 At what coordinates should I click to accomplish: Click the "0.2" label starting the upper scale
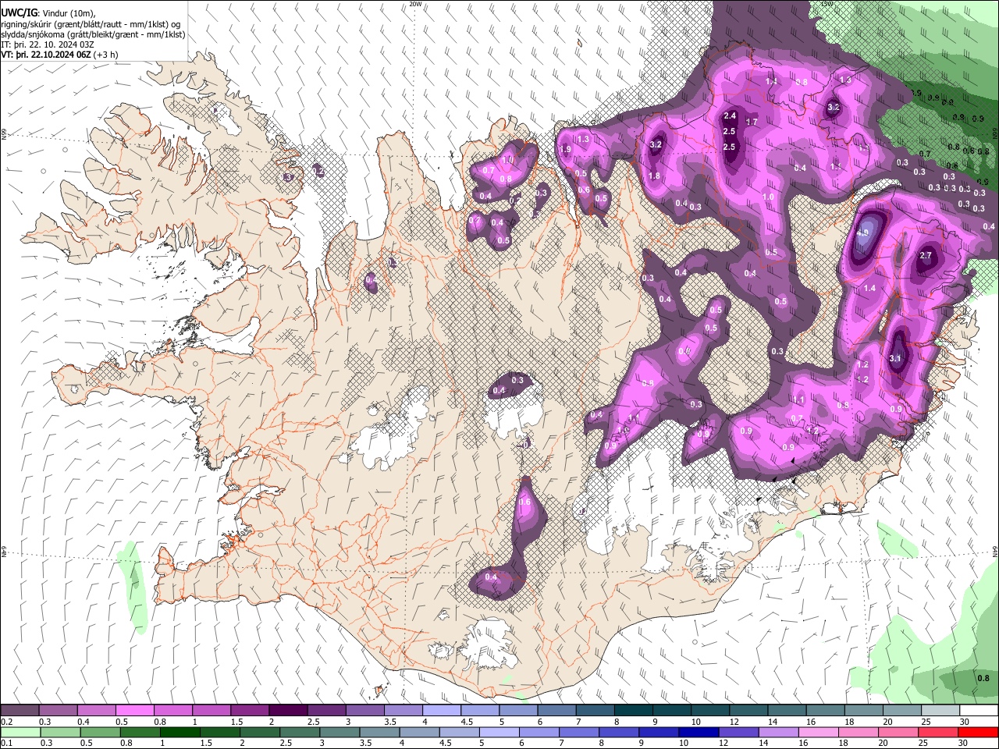pos(6,722)
